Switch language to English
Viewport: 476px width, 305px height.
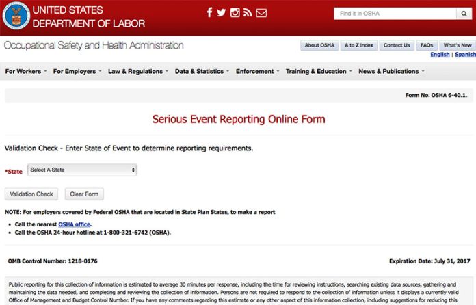tap(440, 54)
